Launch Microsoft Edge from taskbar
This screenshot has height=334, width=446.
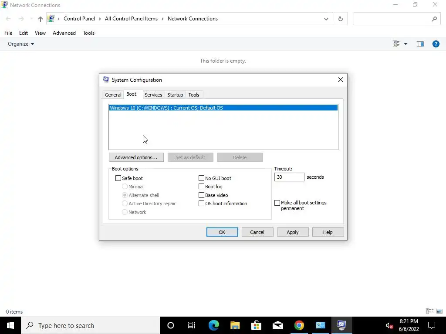coord(213,325)
